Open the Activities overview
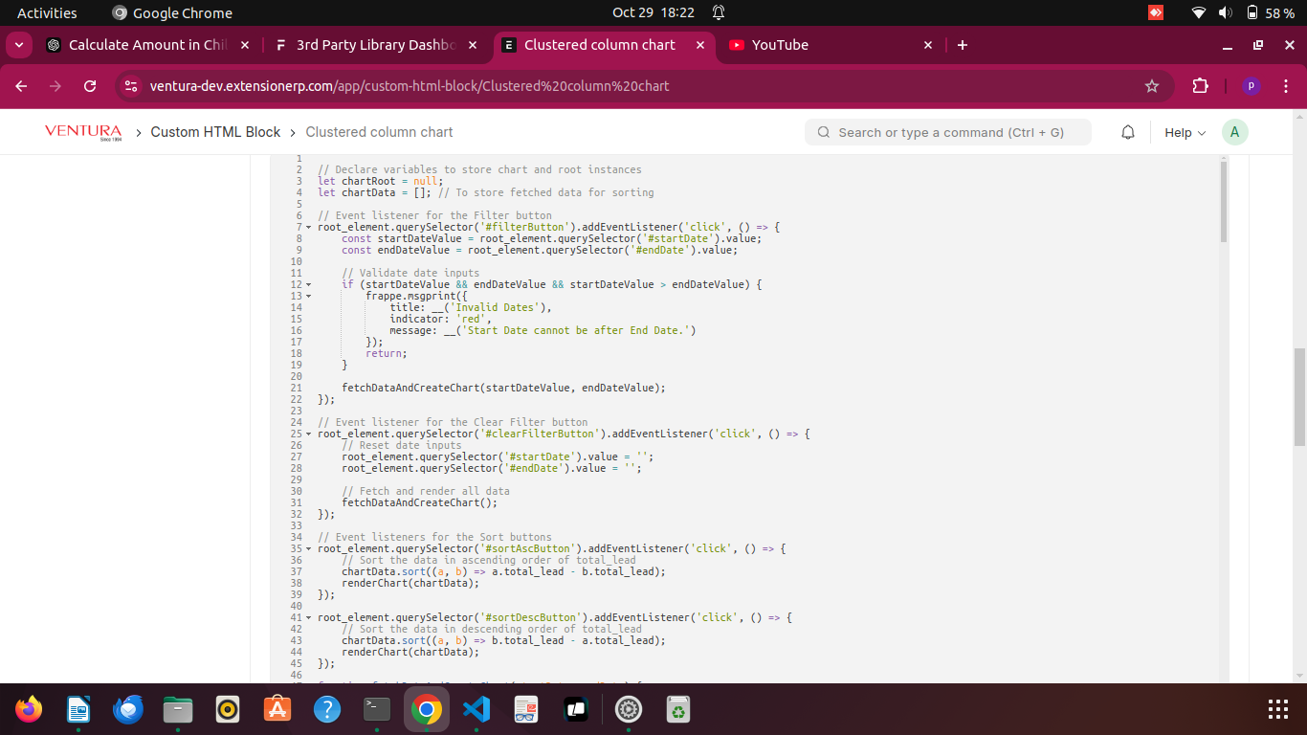The height and width of the screenshot is (735, 1307). (47, 12)
